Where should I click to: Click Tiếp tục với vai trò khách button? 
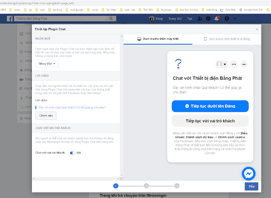pos(210,121)
